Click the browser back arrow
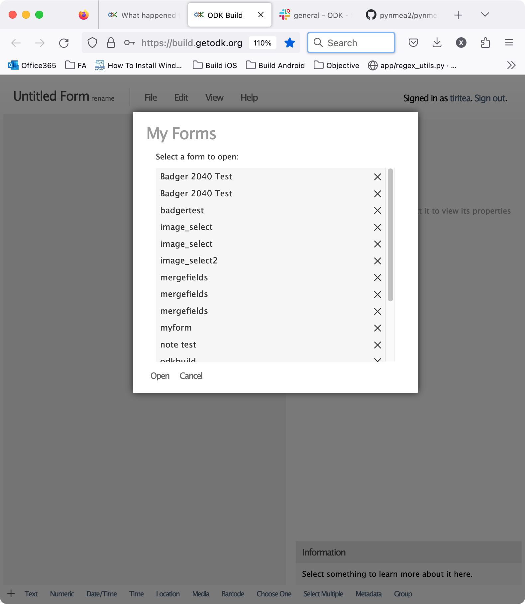Image resolution: width=525 pixels, height=604 pixels. (x=16, y=43)
